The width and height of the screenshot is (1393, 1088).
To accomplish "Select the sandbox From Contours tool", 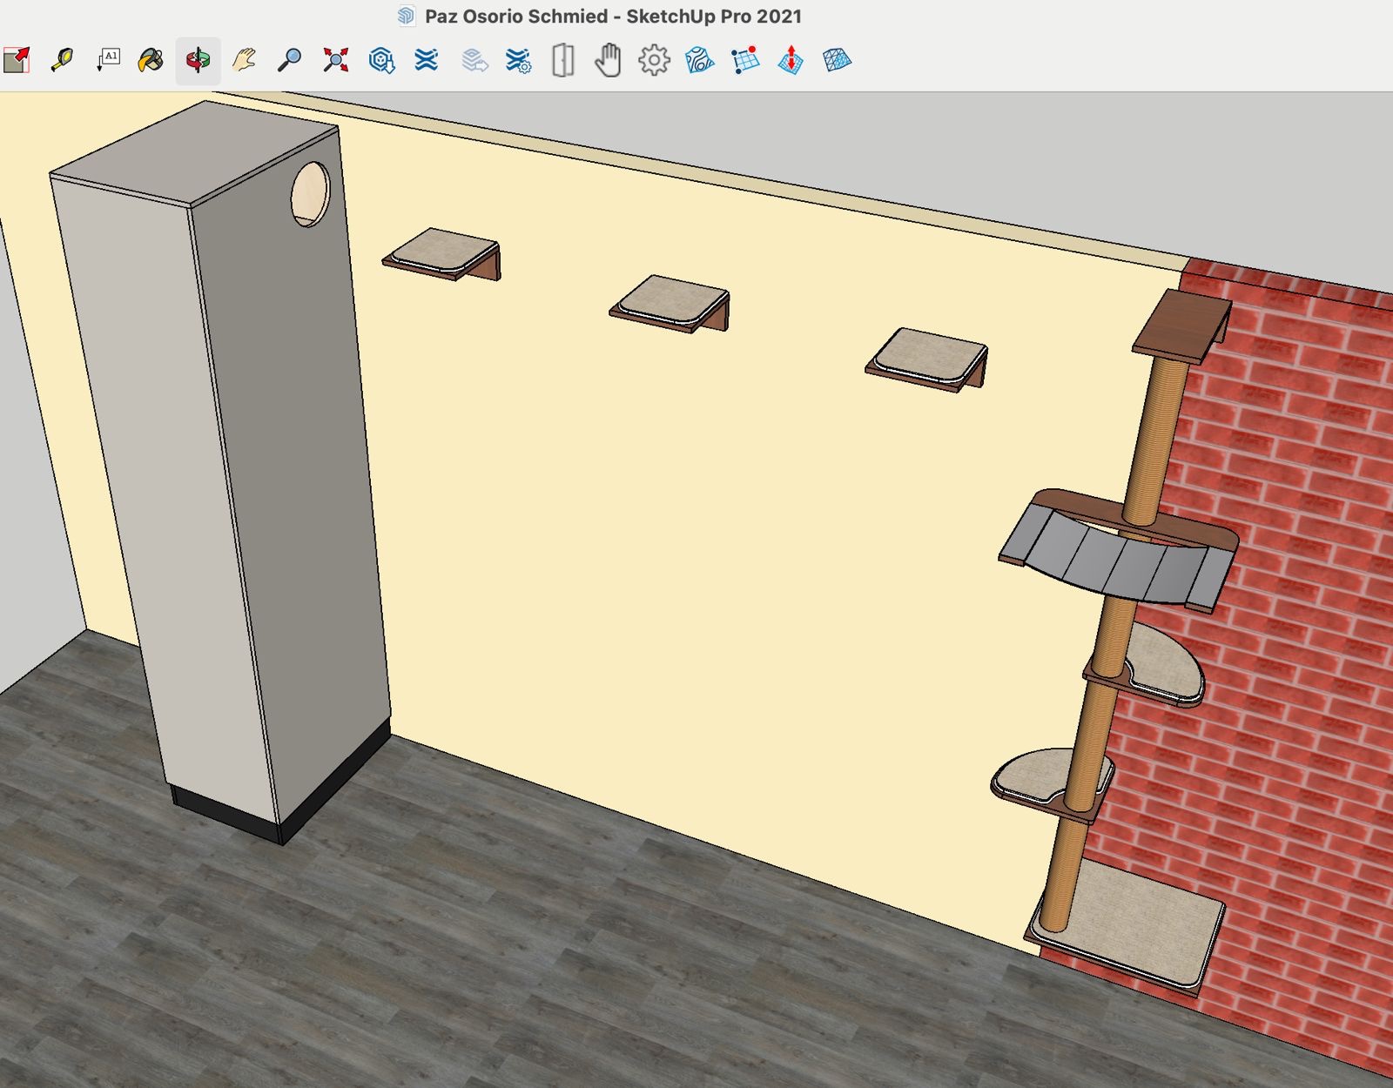I will pos(699,60).
